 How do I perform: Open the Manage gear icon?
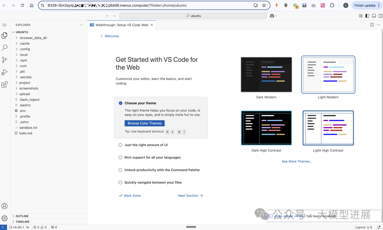(x=4, y=218)
